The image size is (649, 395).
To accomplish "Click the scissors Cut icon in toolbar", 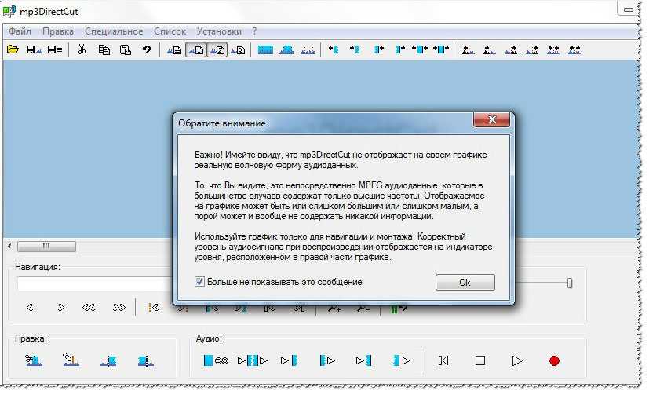I will tap(81, 49).
